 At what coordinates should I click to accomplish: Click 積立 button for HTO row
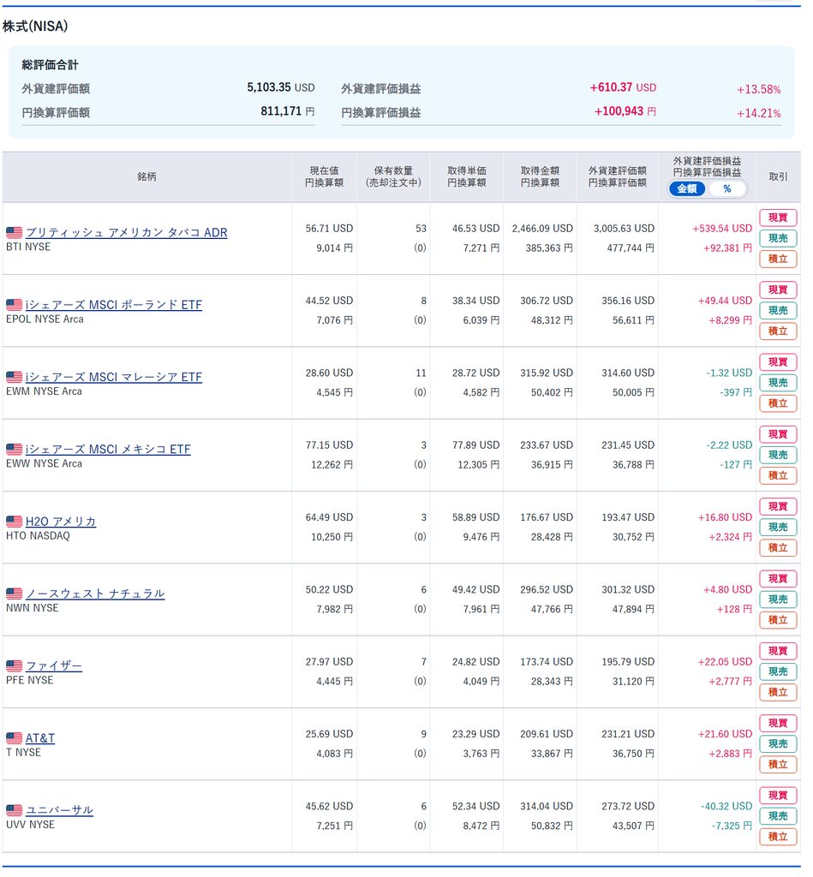(x=778, y=547)
